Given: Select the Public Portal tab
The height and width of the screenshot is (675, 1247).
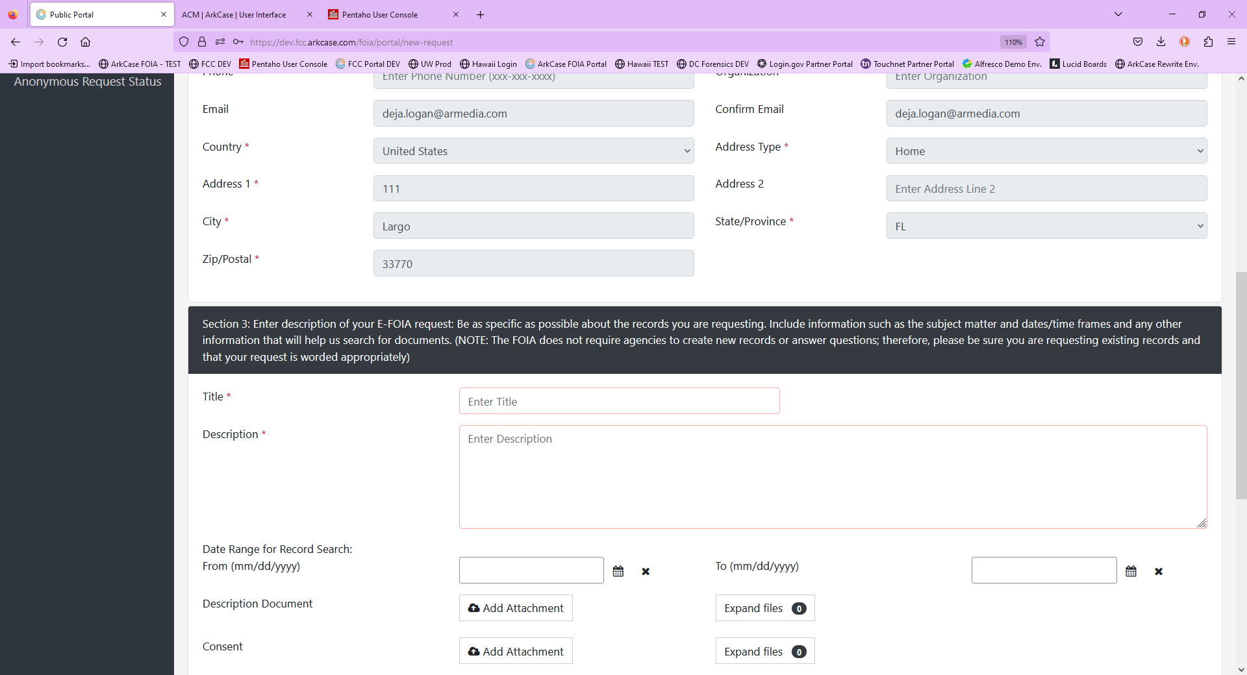Looking at the screenshot, I should pos(102,14).
